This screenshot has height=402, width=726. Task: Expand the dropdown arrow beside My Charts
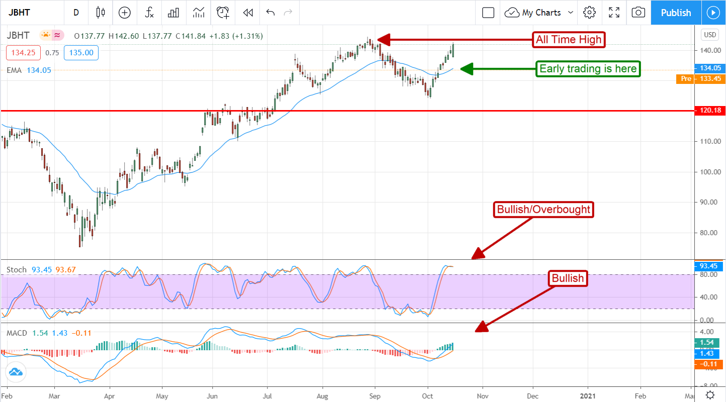[x=571, y=13]
